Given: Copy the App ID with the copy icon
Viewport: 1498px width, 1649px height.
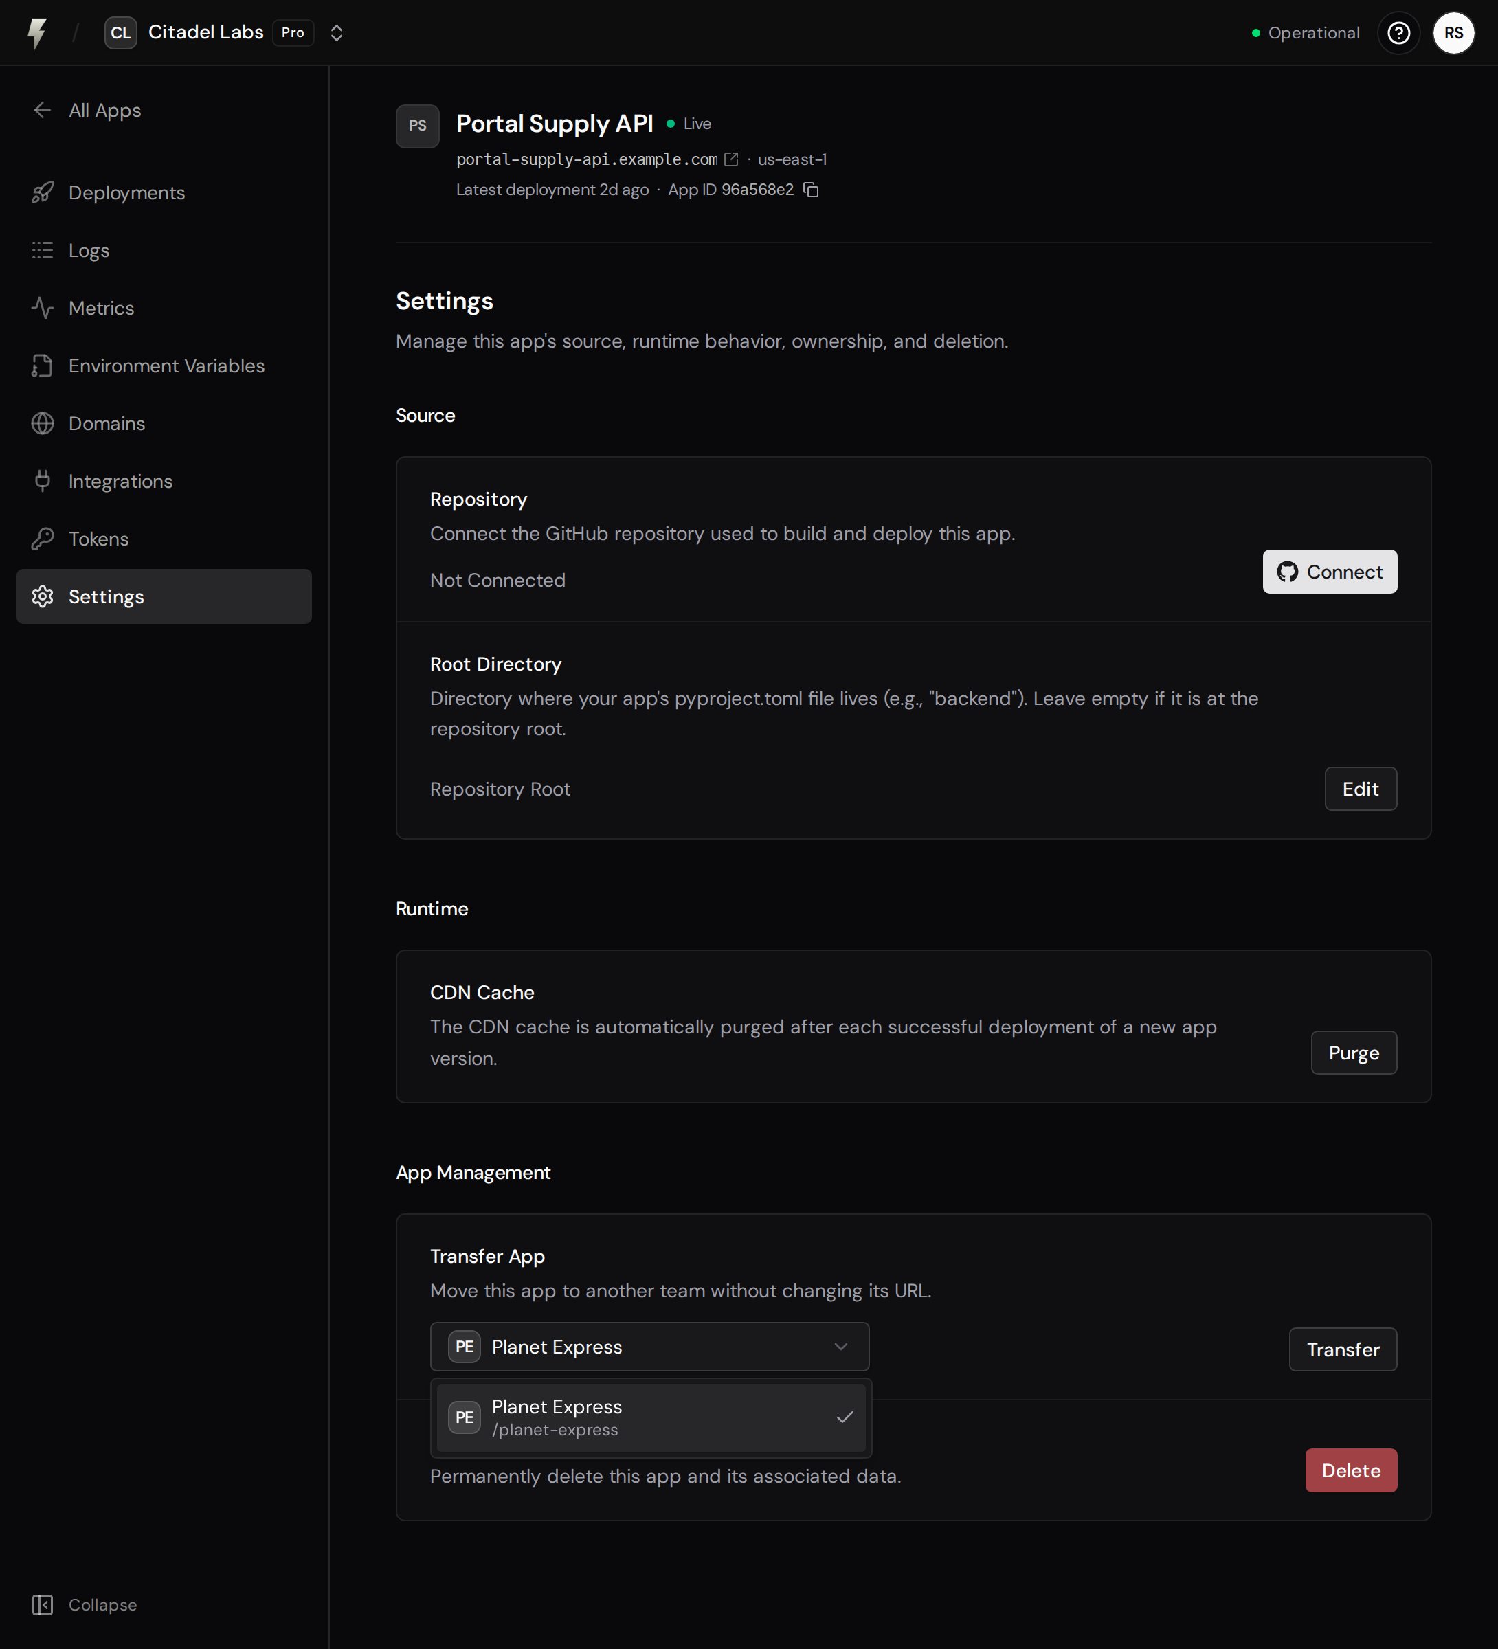Looking at the screenshot, I should click(811, 190).
